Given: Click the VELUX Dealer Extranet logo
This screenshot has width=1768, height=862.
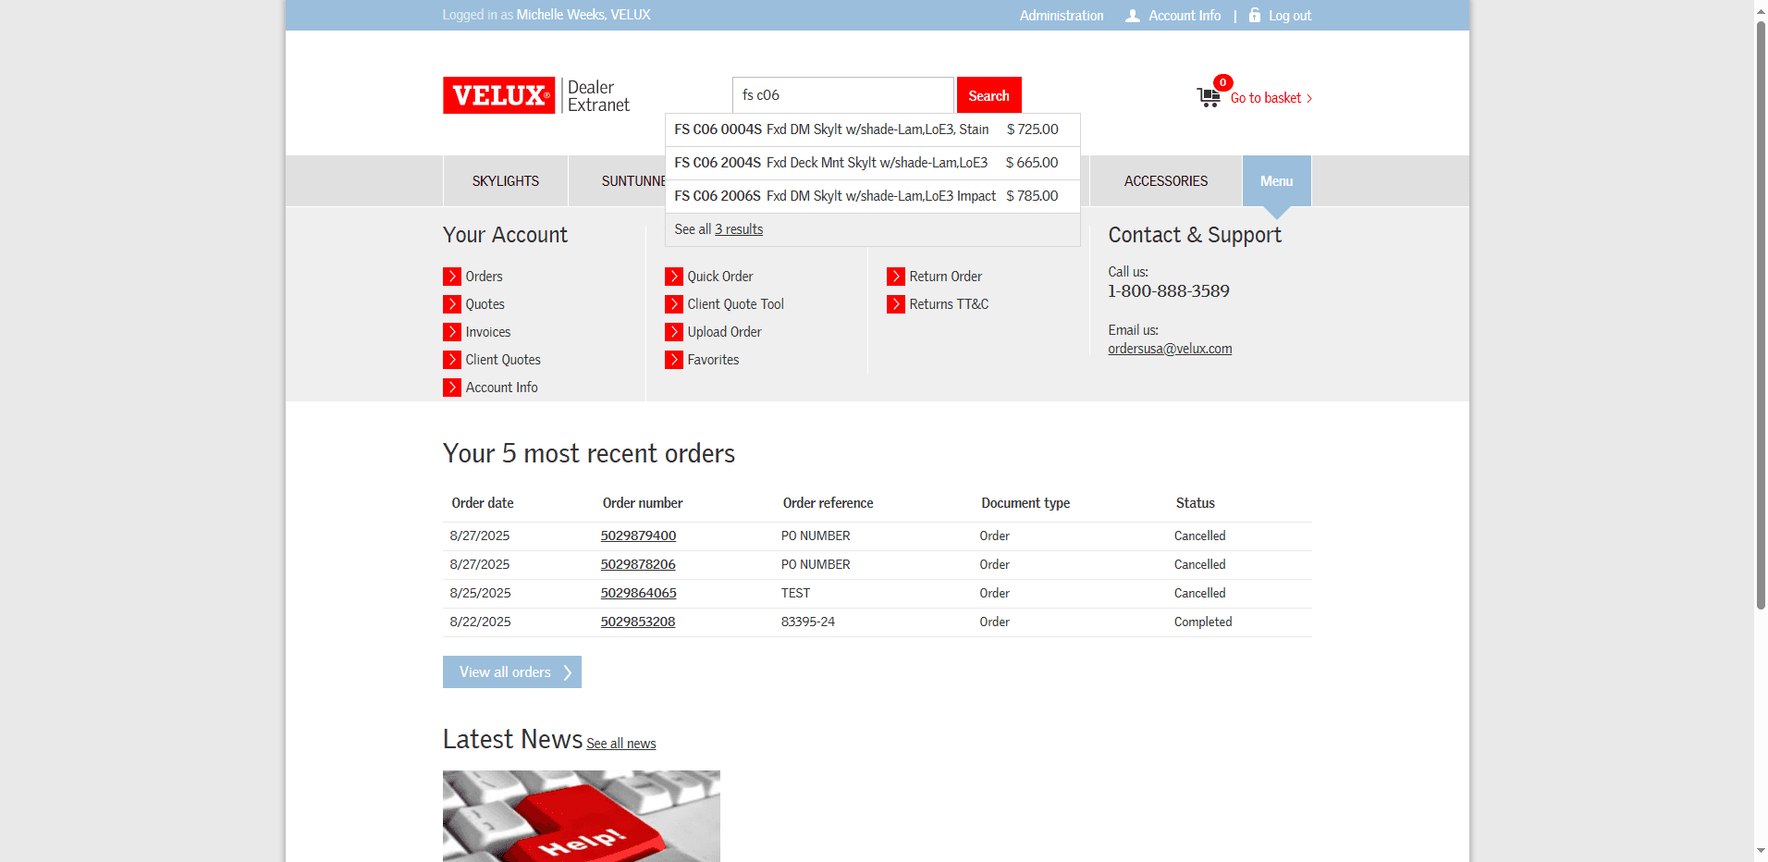Looking at the screenshot, I should click(x=536, y=95).
